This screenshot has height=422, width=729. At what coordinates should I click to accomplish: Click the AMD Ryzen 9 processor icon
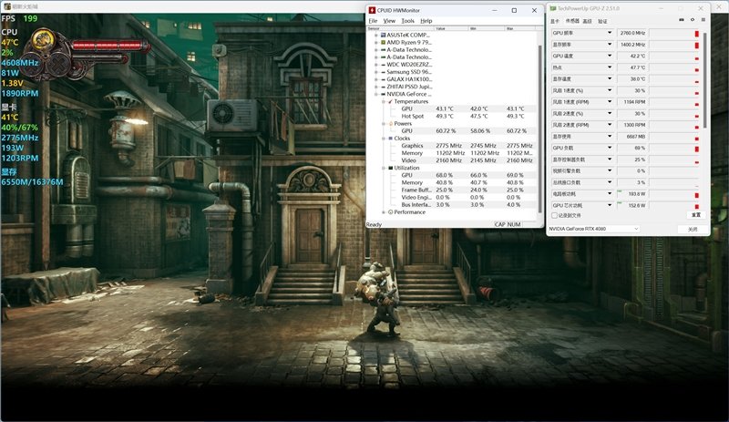point(380,42)
